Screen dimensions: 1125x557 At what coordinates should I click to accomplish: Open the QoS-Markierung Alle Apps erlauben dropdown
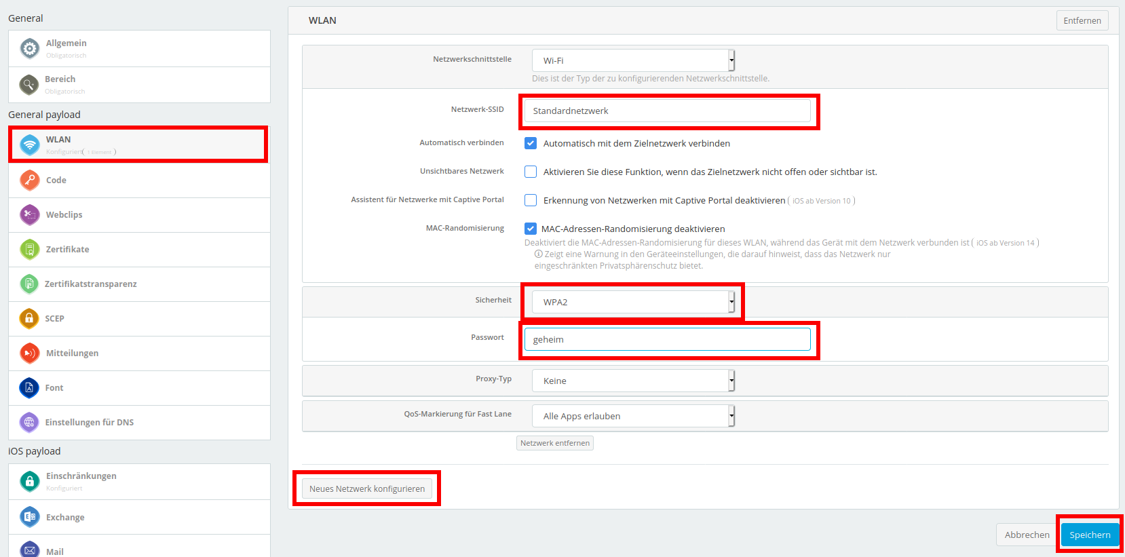coord(633,416)
